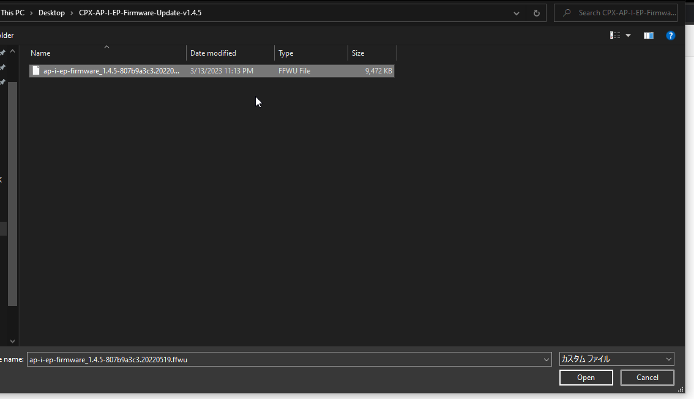Focus the Search CPX-AP-I-EP-Firmwa... box
The height and width of the screenshot is (399, 694).
(x=615, y=13)
